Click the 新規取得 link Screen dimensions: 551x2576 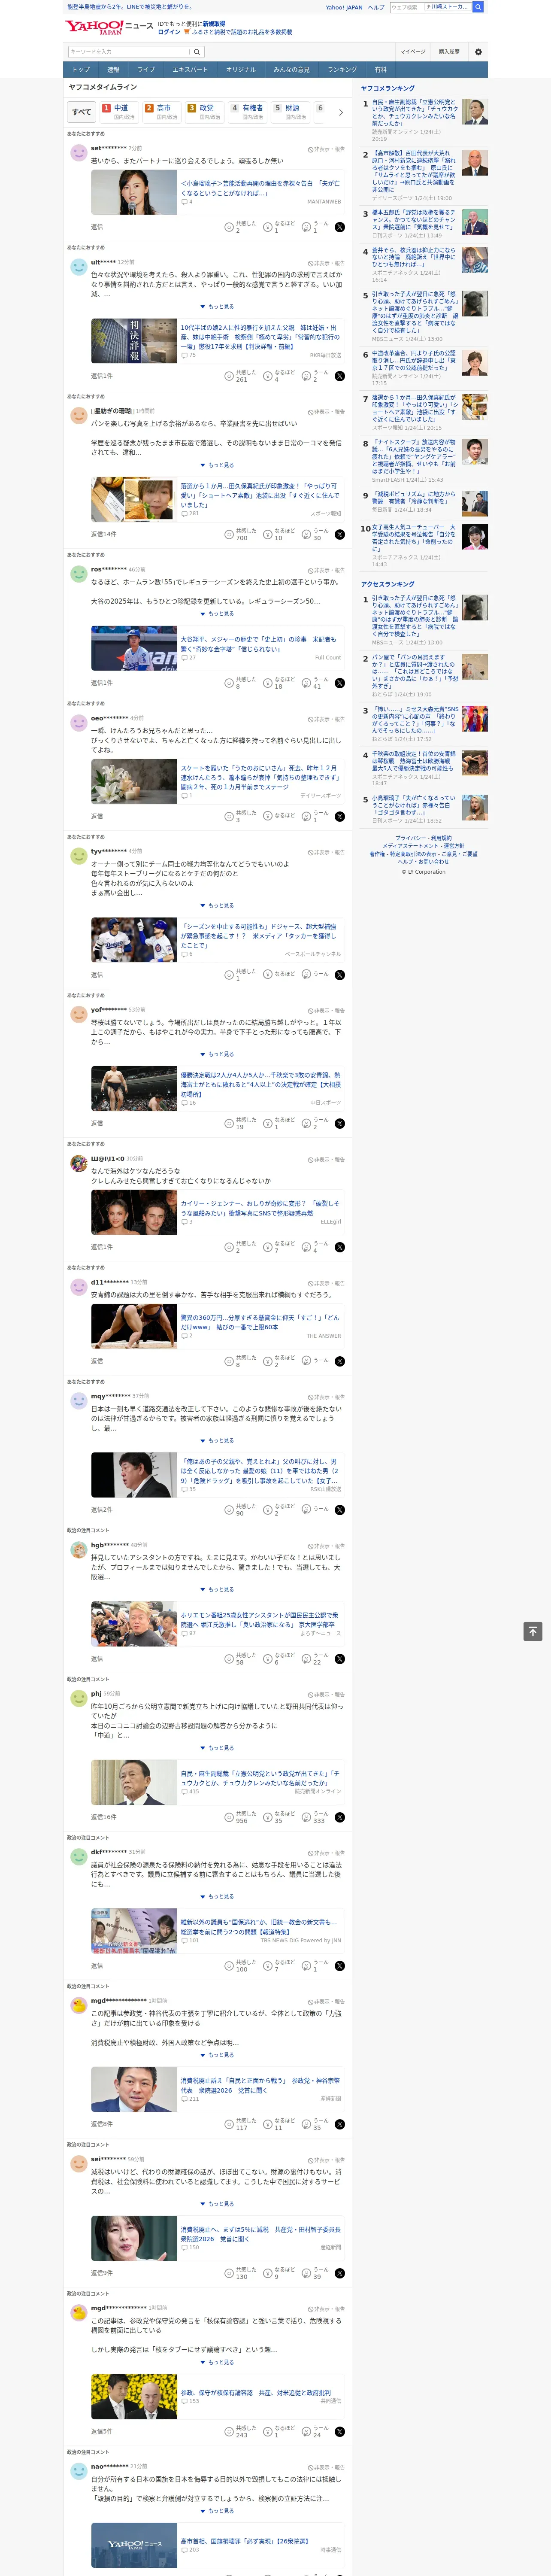[x=214, y=24]
